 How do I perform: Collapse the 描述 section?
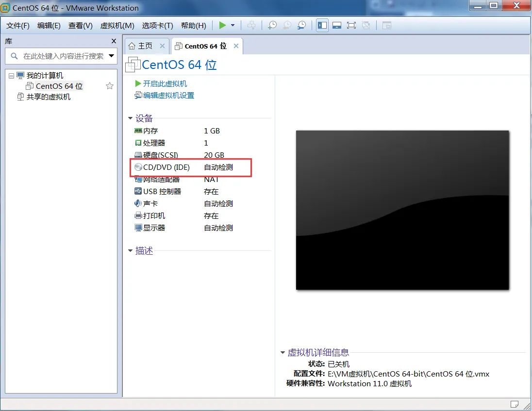pos(130,251)
